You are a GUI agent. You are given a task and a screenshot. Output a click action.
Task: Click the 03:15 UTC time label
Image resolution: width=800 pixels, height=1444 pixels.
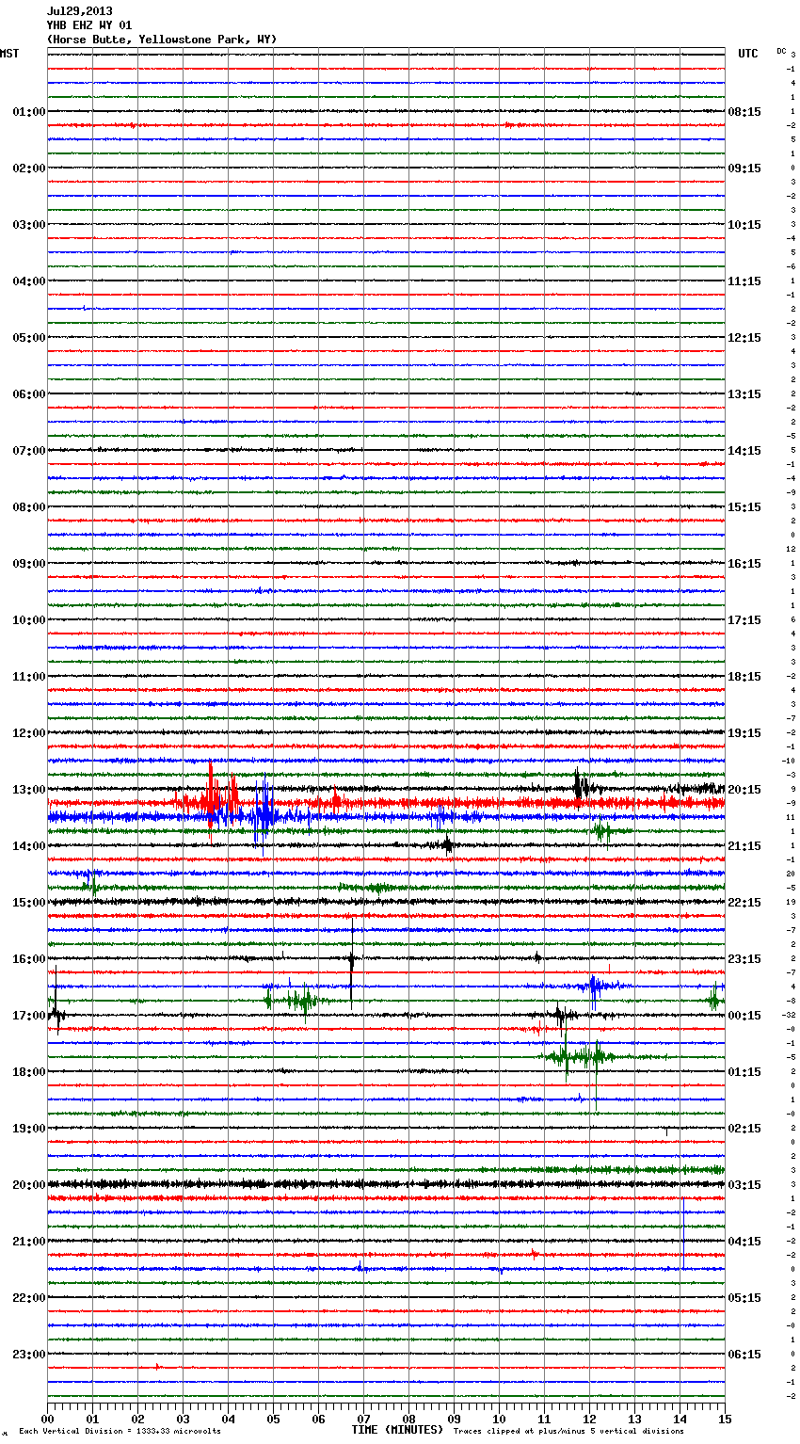(744, 1185)
